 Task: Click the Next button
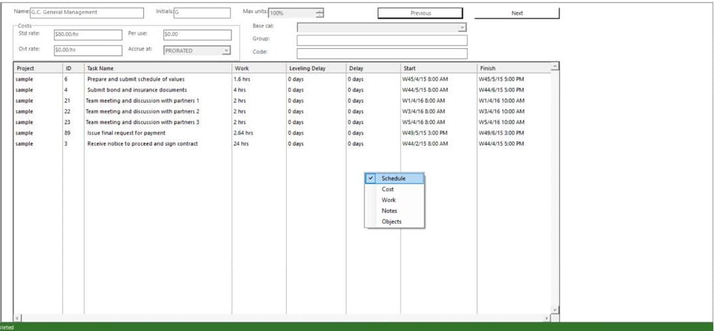[x=517, y=13]
